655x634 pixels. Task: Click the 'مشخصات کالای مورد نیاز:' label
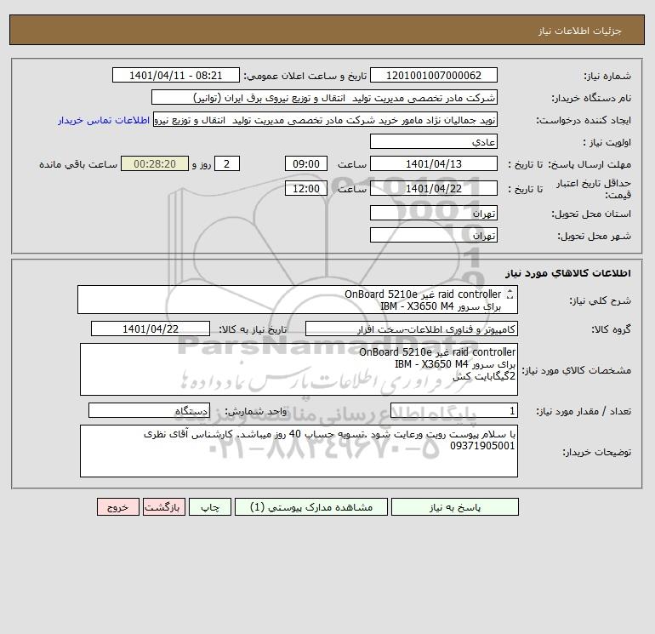tap(577, 370)
